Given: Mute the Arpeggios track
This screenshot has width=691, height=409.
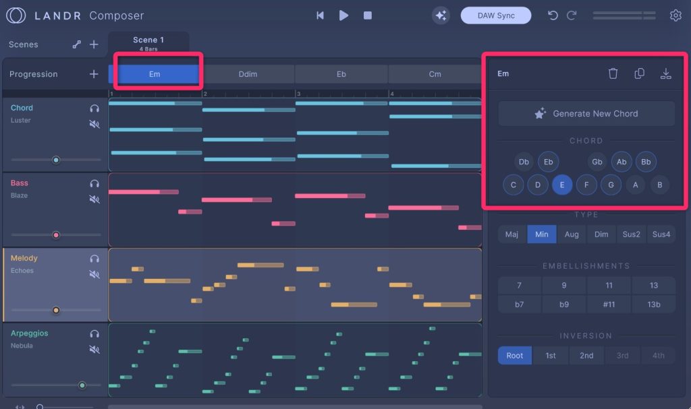Looking at the screenshot, I should click(x=94, y=350).
